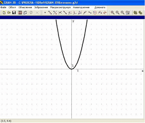Click the New file icon
This screenshot has height=123, width=145.
point(4,13)
